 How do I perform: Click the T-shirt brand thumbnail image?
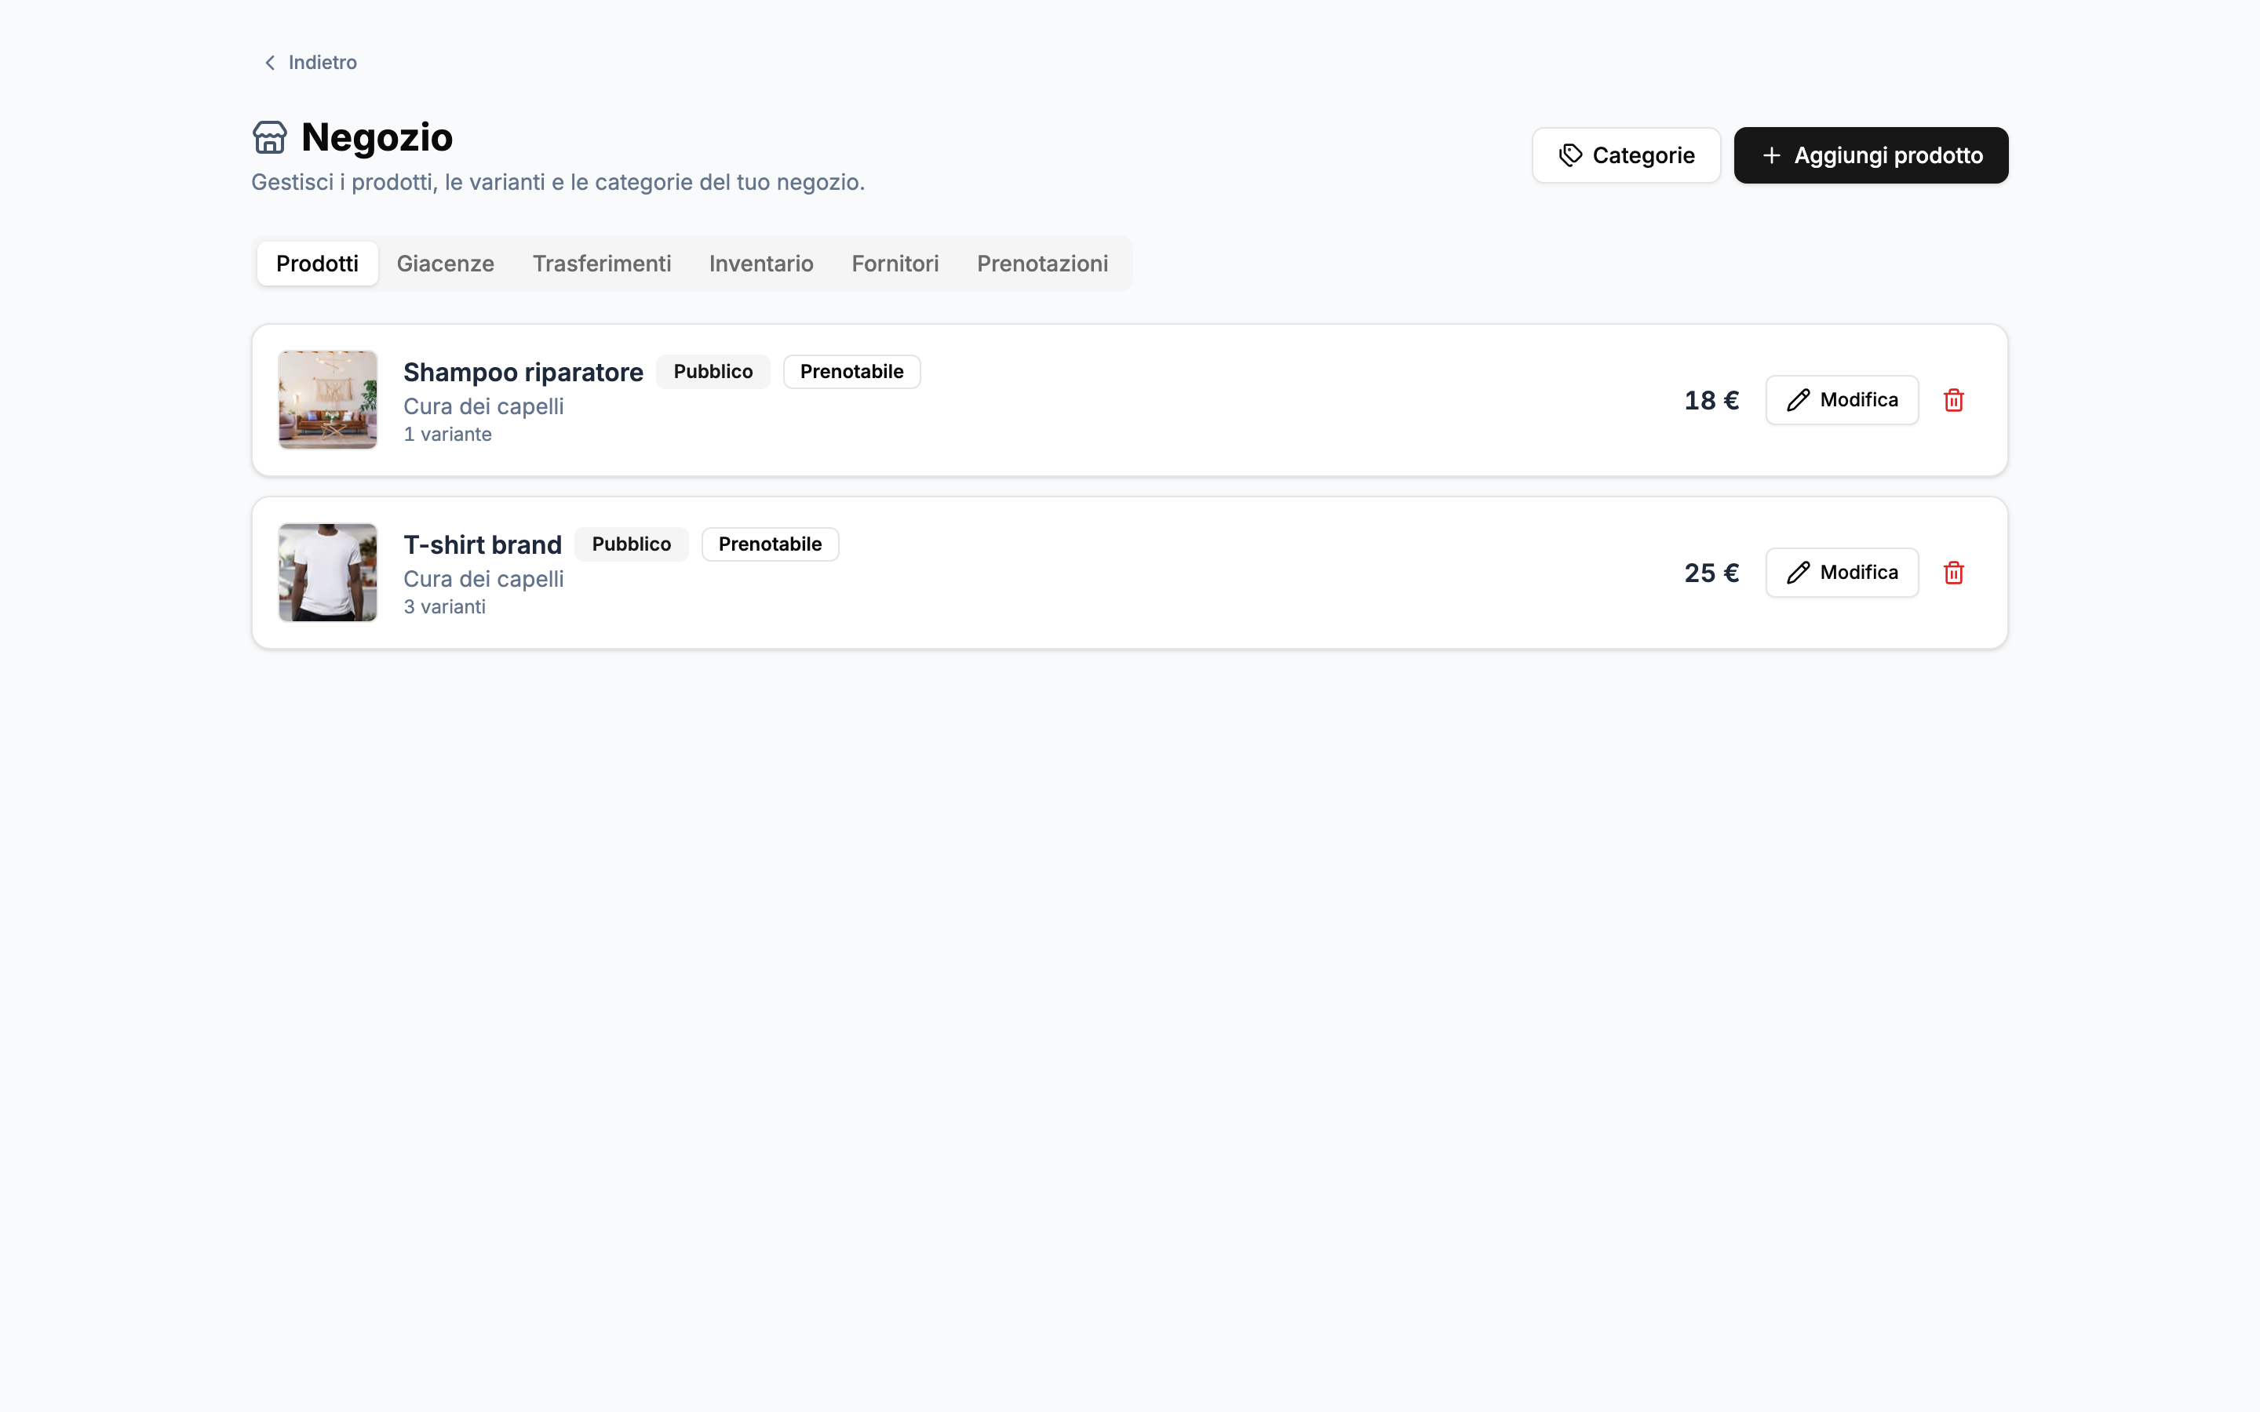pos(328,573)
